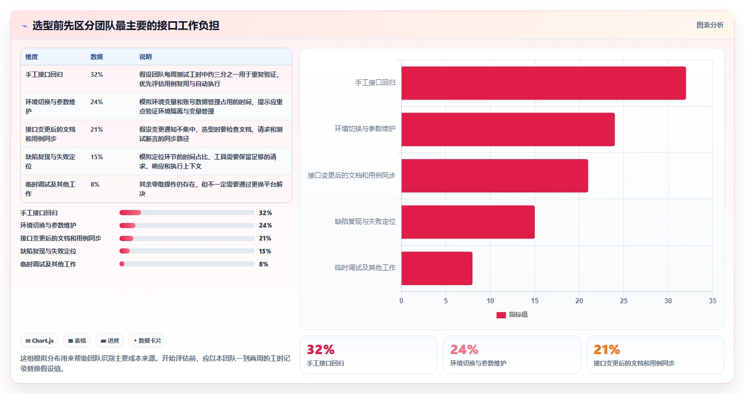Click the page title 选型前先区分团队最主要的接口工作负担
This screenshot has width=745, height=394.
(x=126, y=25)
